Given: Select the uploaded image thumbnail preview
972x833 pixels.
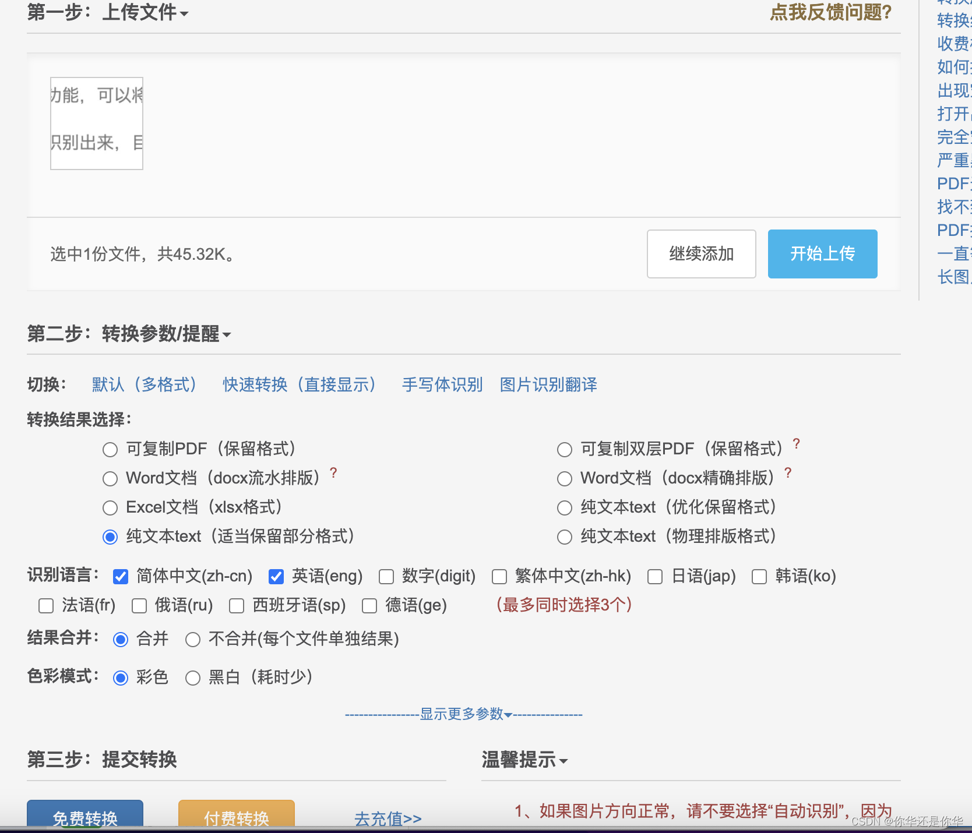Looking at the screenshot, I should (x=96, y=123).
